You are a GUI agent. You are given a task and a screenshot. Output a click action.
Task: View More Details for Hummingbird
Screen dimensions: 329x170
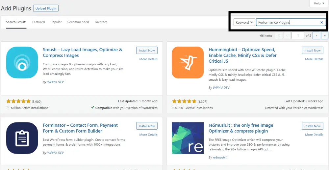pos(314,59)
